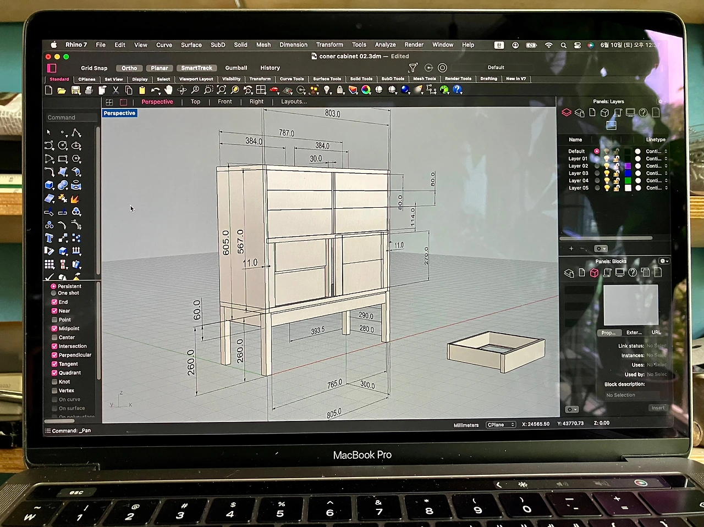Open the layer tools dropdown below layer list
The height and width of the screenshot is (527, 704).
point(601,248)
